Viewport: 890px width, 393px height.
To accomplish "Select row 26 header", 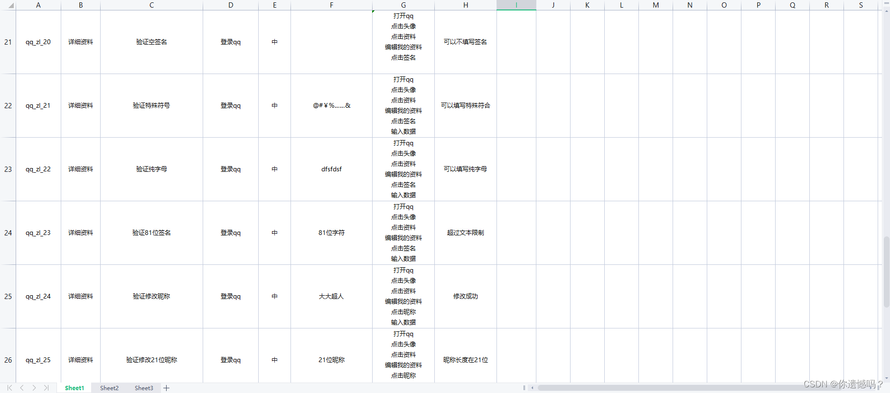I will coord(8,356).
